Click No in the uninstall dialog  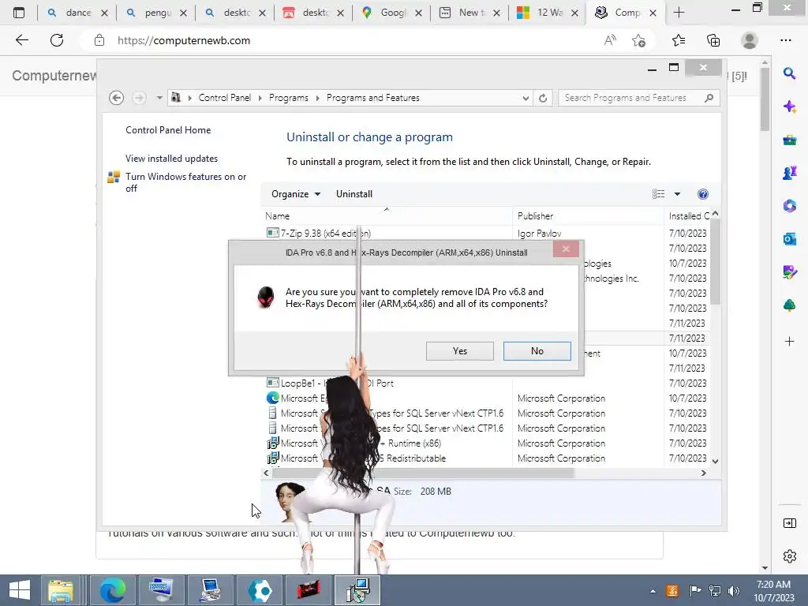(537, 351)
